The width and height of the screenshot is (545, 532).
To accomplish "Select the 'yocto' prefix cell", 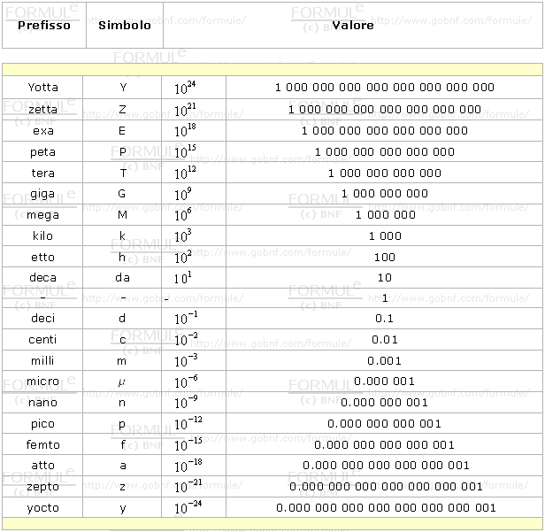I will click(x=42, y=508).
